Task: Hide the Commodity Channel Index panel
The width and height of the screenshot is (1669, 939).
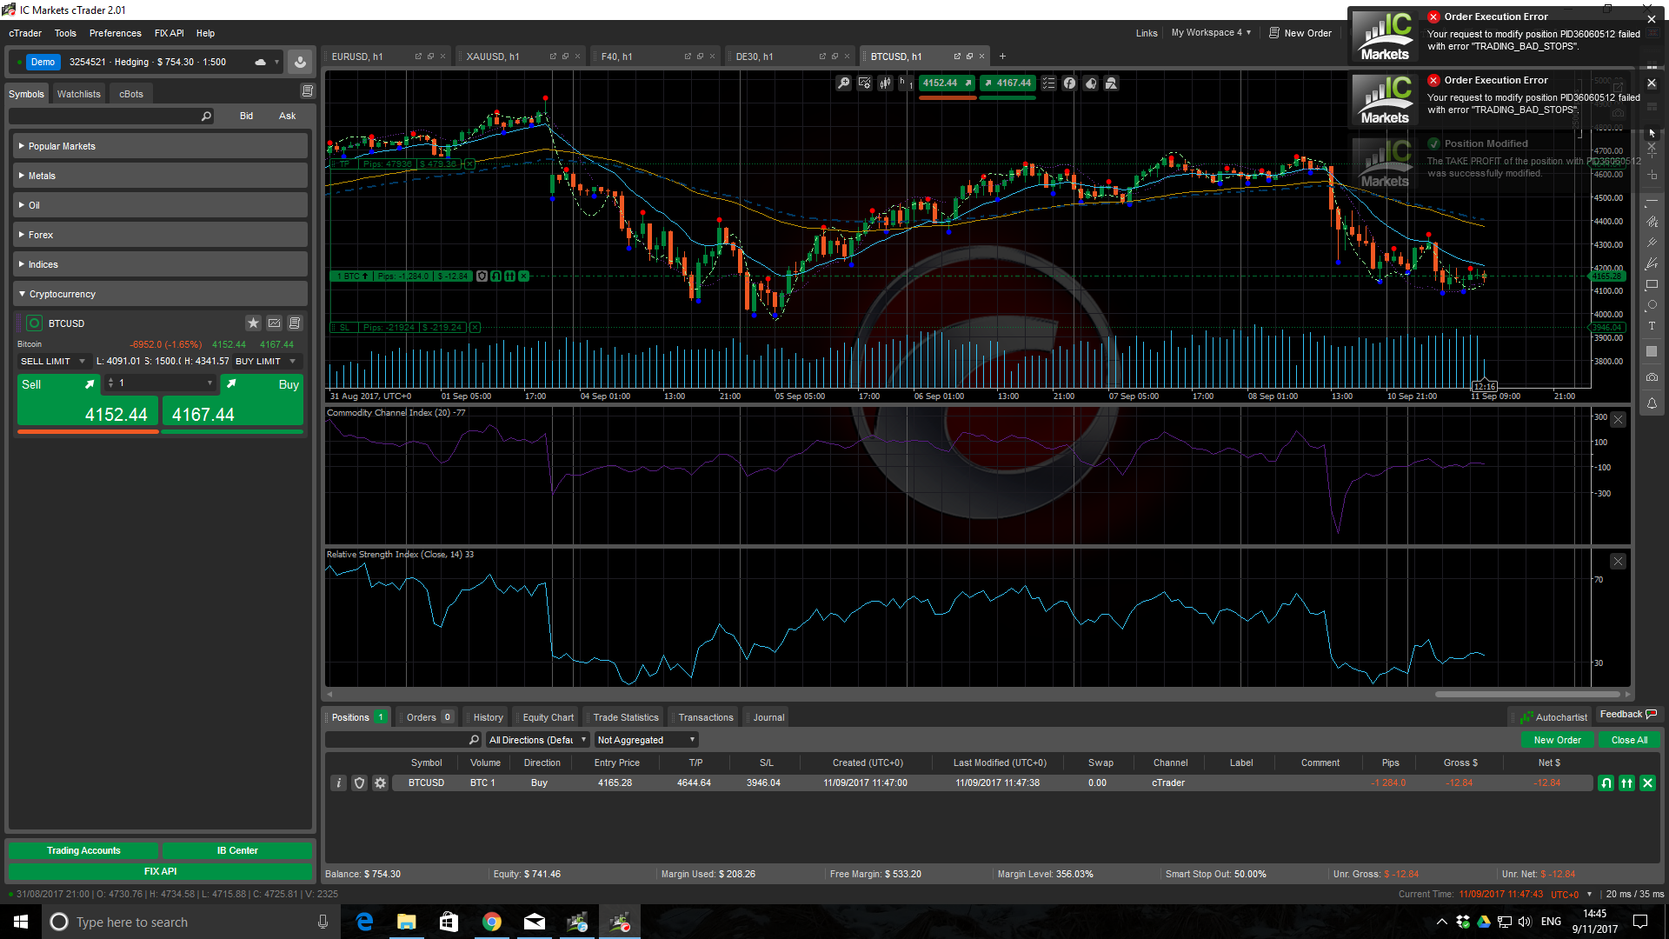Action: 1618,420
